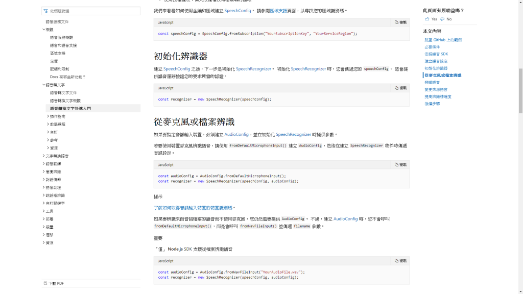Image resolution: width=523 pixels, height=294 pixels.
Task: Collapse the 概觀 tree node
Action: click(44, 30)
